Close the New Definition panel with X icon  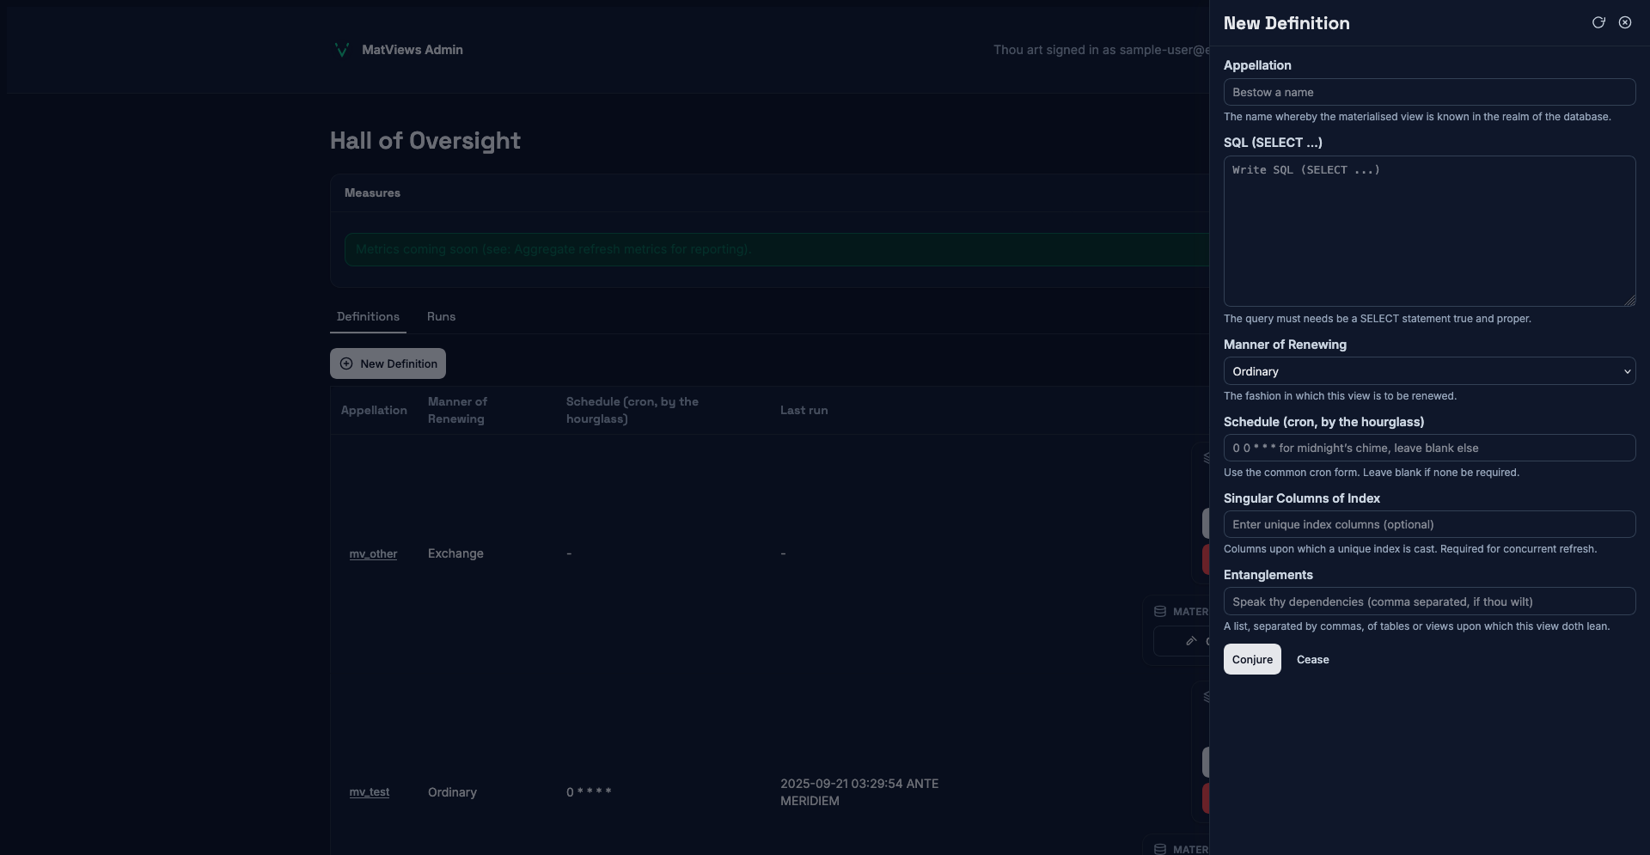(x=1625, y=23)
